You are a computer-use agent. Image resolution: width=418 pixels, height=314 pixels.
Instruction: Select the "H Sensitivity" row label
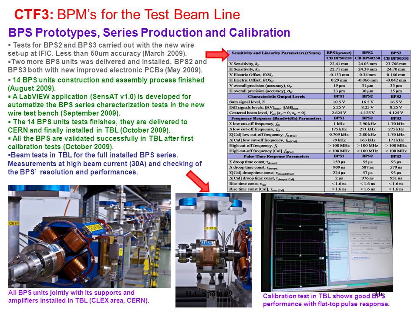pyautogui.click(x=244, y=69)
